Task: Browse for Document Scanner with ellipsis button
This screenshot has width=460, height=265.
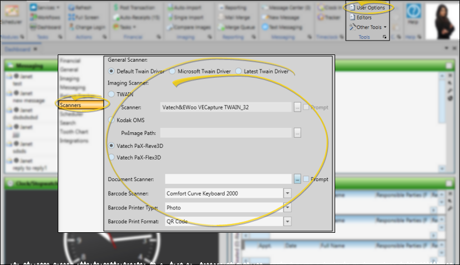Action: coord(297,179)
